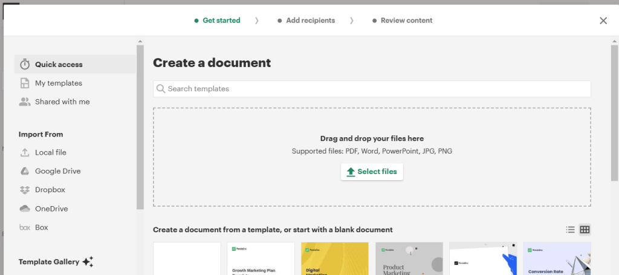Screen dimensions: 619x275
Task: Click the Box logo icon
Action: (25, 228)
